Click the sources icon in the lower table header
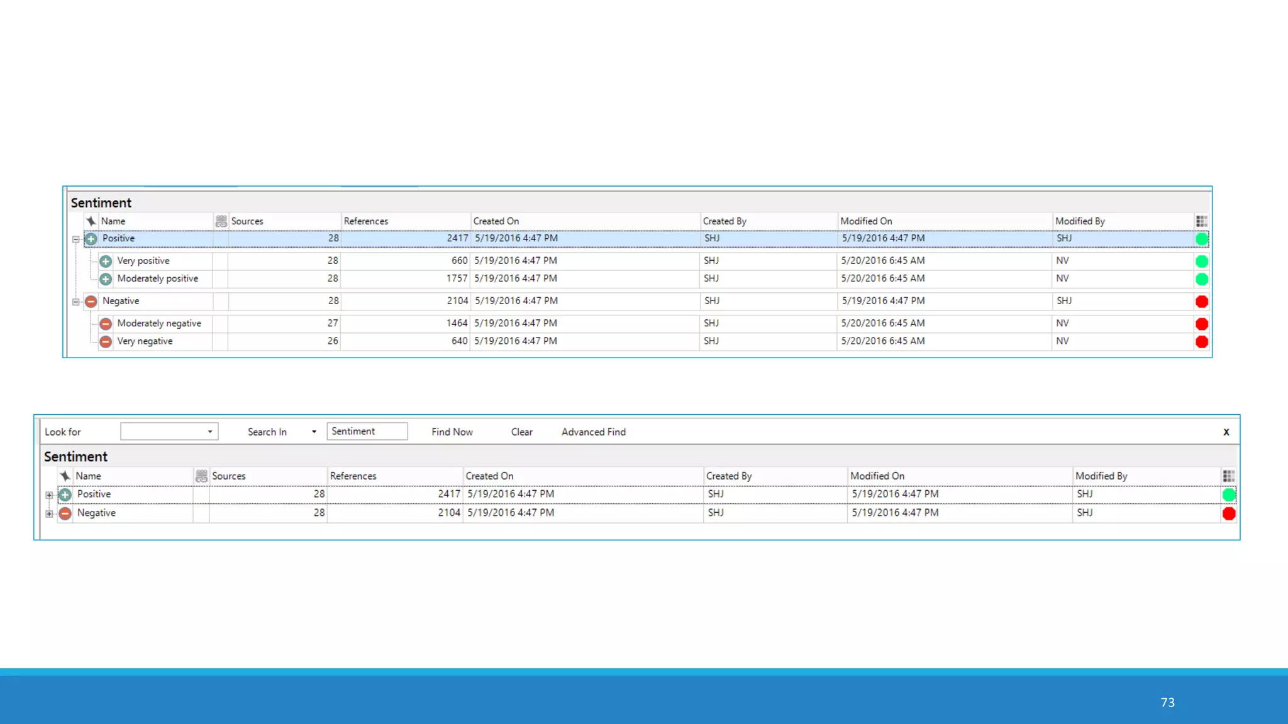 click(x=201, y=476)
